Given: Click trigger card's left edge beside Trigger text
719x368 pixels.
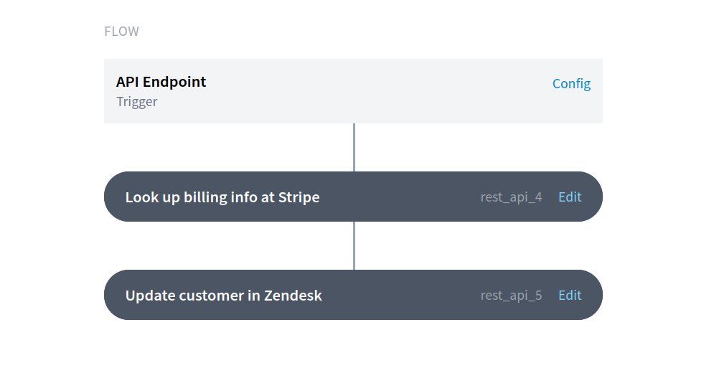Looking at the screenshot, I should coord(109,102).
